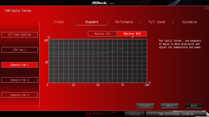The width and height of the screenshot is (209, 117).
Task: Pick CPU Fan 1 from the fan list
Action: coord(20,50)
